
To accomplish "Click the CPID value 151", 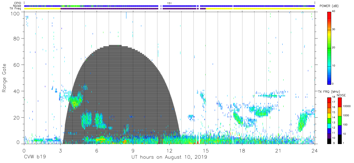I will pyautogui.click(x=169, y=3).
